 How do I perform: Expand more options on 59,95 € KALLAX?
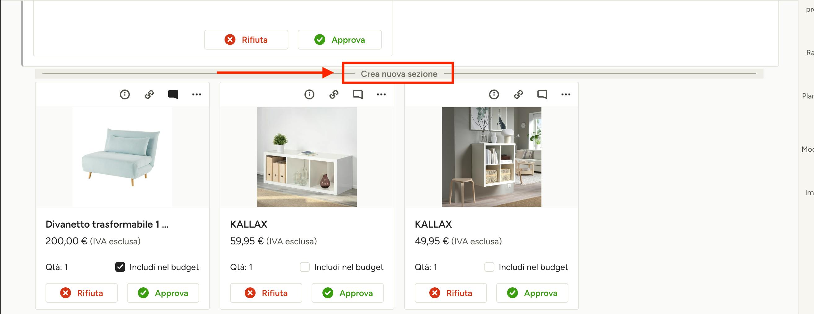381,94
